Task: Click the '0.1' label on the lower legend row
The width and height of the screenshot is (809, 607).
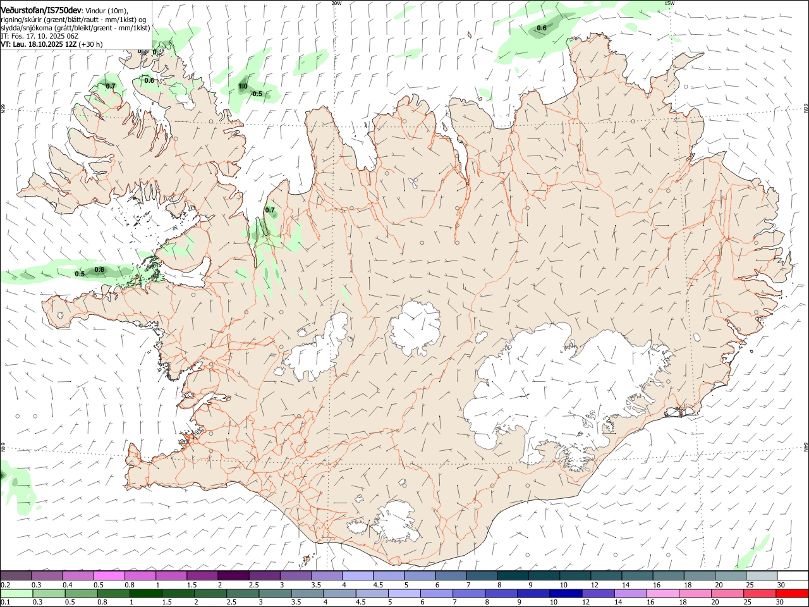Action: 5,603
